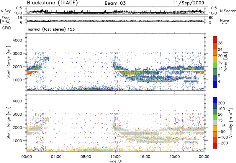Click the CPID label
This screenshot has height=163, width=236.
coord(6,28)
